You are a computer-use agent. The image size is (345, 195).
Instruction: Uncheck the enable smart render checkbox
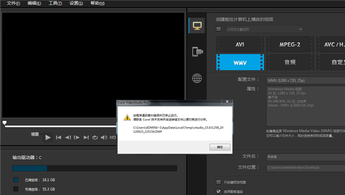219,191
